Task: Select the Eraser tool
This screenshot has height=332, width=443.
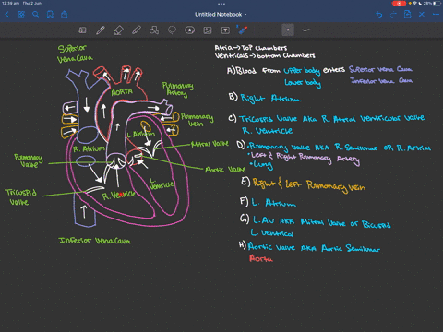Action: tap(118, 30)
